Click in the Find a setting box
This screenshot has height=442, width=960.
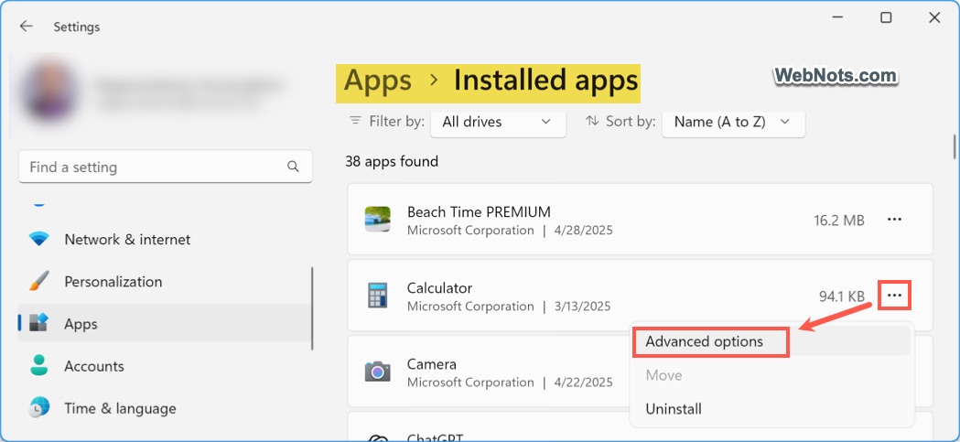click(x=166, y=167)
